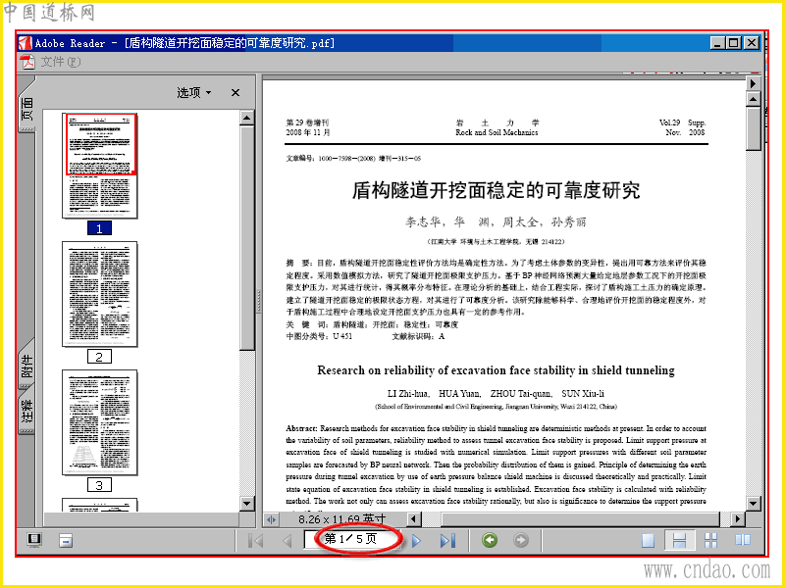This screenshot has height=588, width=785.
Task: Open the 选项 options dropdown
Action: point(194,92)
